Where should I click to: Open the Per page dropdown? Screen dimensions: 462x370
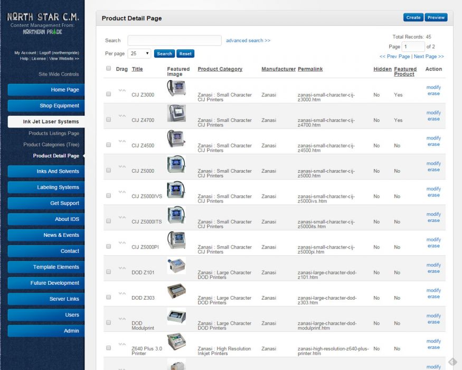139,53
